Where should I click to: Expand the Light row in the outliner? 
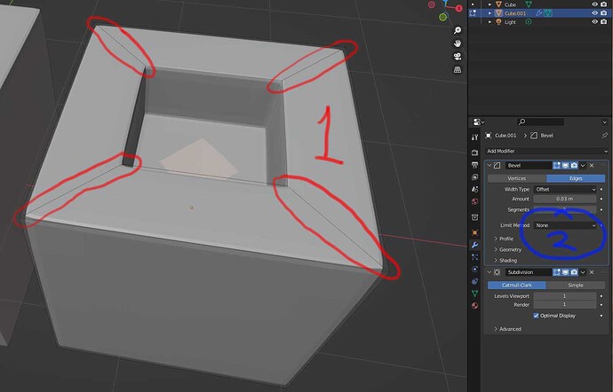[x=490, y=22]
